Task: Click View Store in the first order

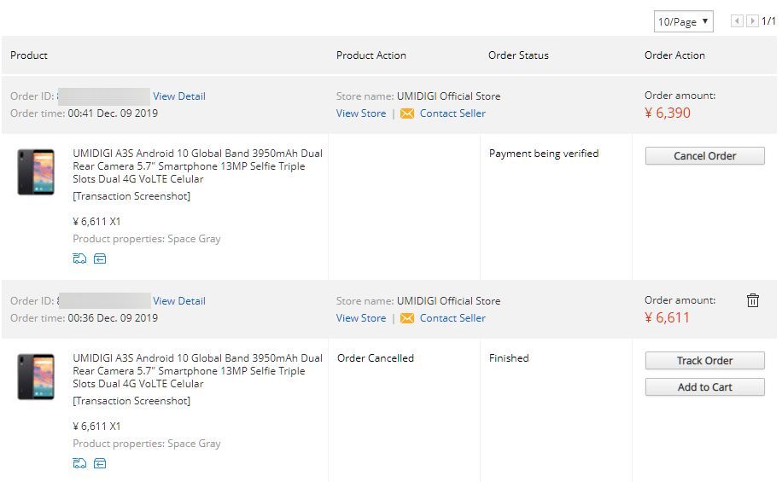Action: pos(361,113)
